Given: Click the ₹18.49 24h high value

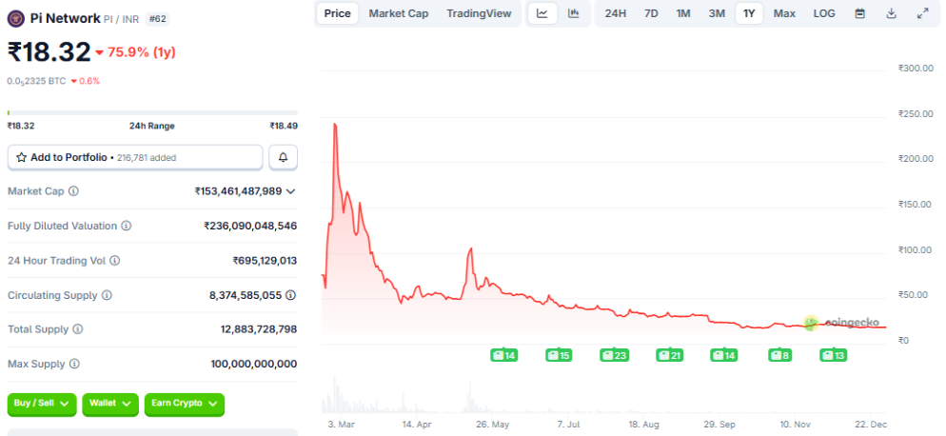Looking at the screenshot, I should 284,127.
